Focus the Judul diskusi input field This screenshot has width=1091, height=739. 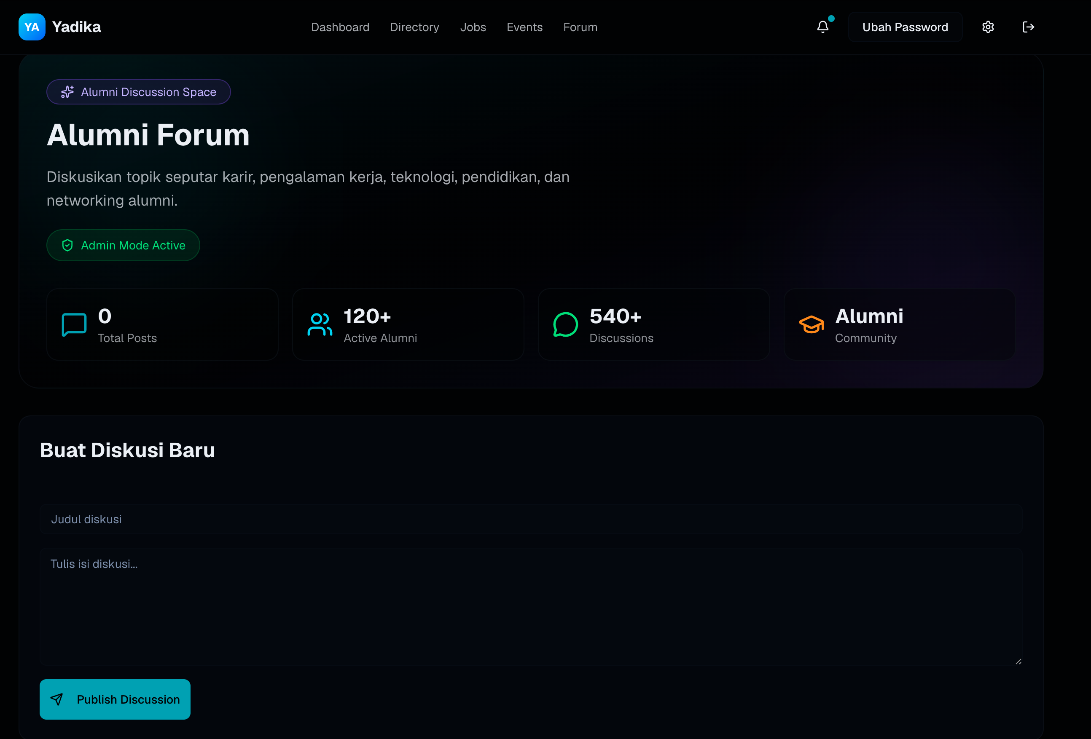531,519
